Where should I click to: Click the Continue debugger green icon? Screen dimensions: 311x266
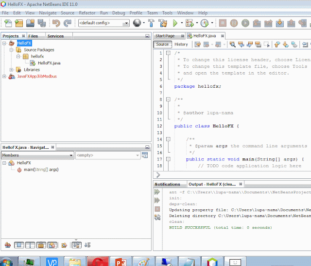tap(245, 23)
